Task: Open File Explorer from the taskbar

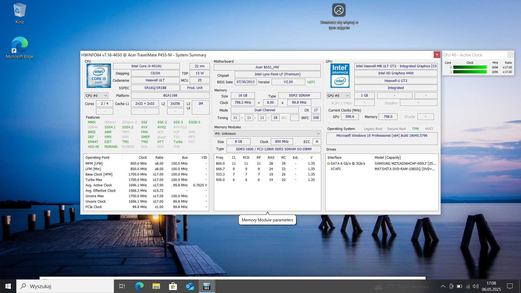Action: tap(156, 286)
